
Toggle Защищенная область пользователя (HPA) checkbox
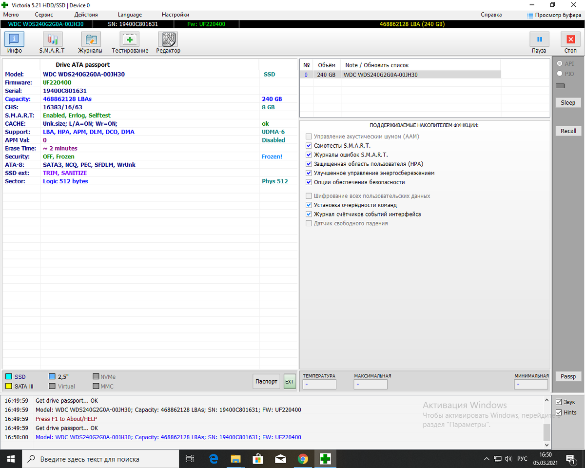(309, 164)
